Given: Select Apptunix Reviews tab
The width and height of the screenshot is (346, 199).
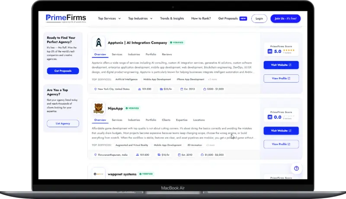Looking at the screenshot, I should pyautogui.click(x=167, y=55).
